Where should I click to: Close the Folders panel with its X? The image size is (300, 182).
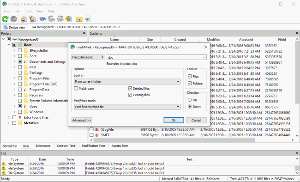point(84,33)
